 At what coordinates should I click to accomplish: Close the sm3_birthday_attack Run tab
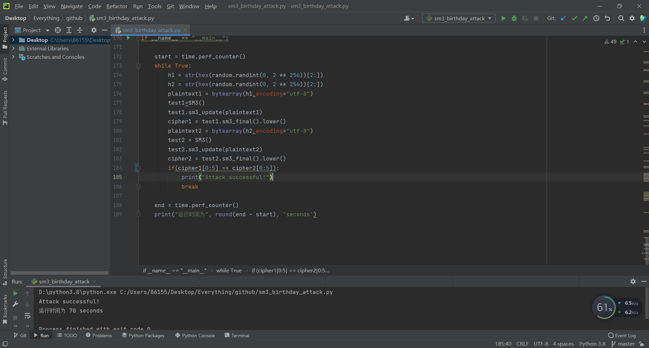94,281
